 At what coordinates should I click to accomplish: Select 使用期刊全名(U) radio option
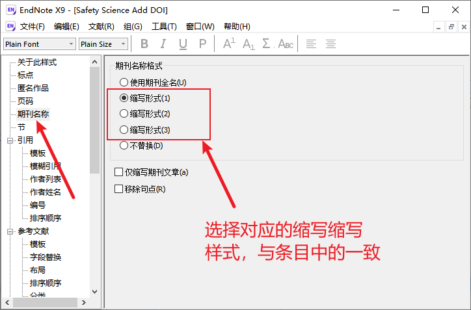pos(153,83)
